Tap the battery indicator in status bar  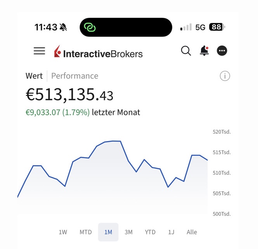tap(216, 27)
